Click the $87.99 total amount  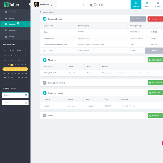coord(154,50)
